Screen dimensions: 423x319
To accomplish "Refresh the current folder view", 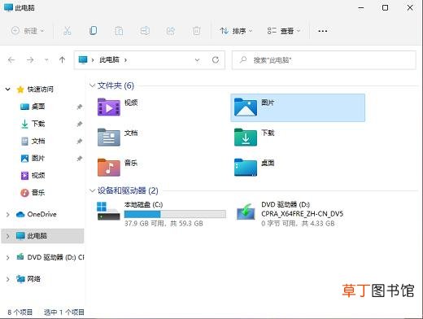I will [x=216, y=59].
